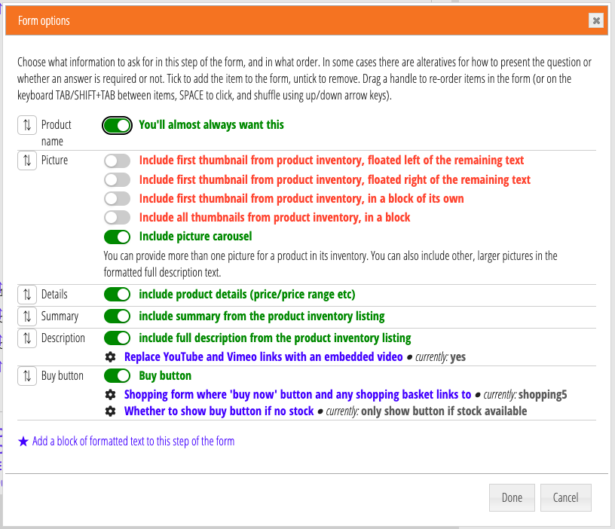Screen dimensions: 615x529
Task: Open Whether to show buy button if no stock
Action: (219, 411)
